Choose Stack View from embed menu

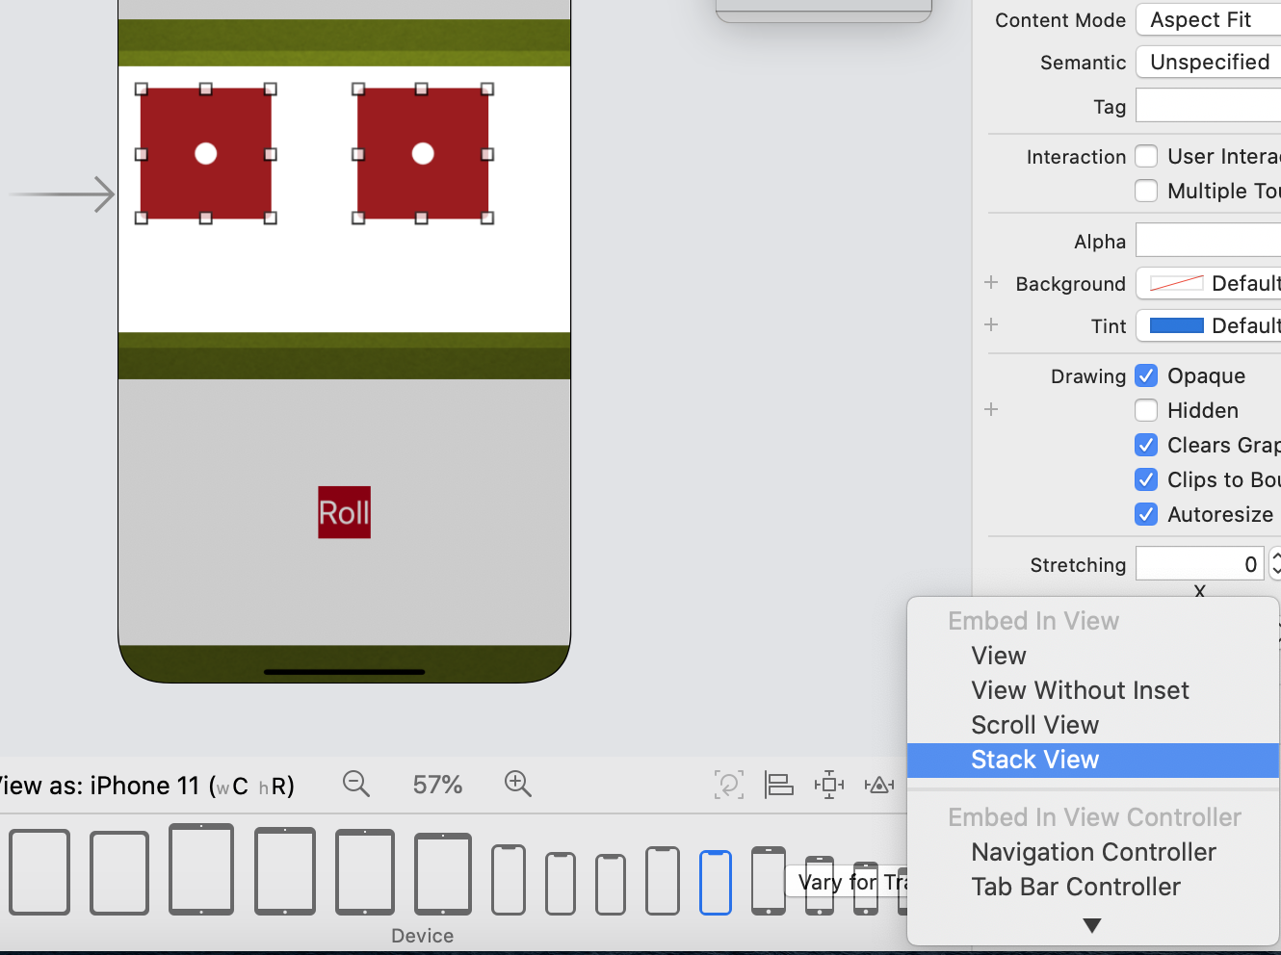pyautogui.click(x=1034, y=760)
